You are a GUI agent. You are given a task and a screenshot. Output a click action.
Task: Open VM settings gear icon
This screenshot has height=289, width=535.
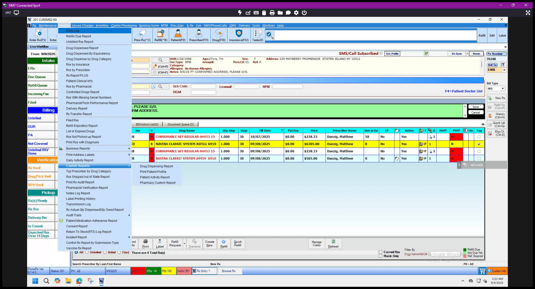(x=296, y=13)
